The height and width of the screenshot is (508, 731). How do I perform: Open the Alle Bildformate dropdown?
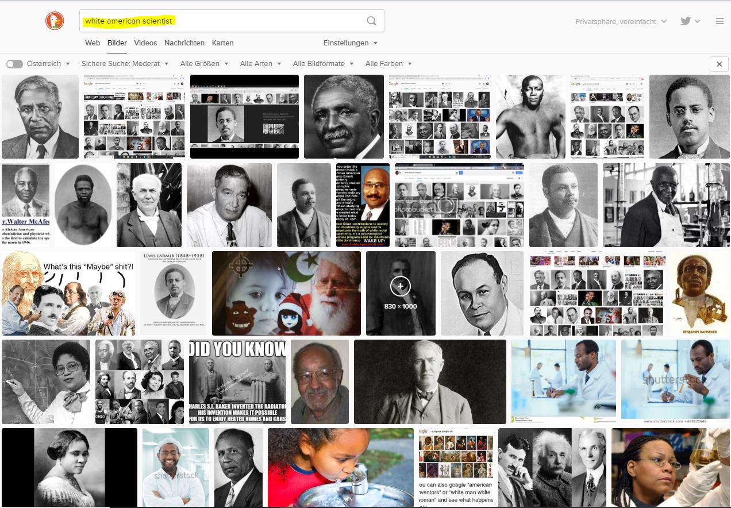pos(324,64)
